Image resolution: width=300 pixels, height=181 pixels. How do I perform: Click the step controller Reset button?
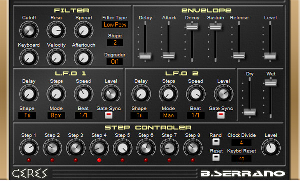216,158
